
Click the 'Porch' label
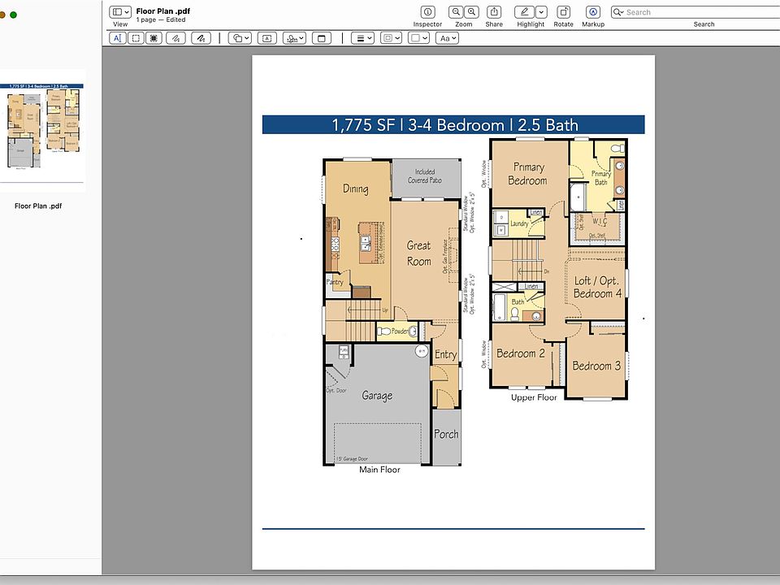(446, 434)
